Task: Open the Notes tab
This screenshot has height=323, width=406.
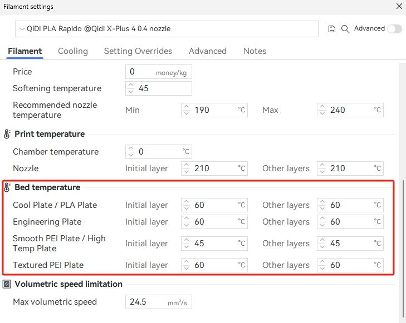Action: [x=255, y=51]
